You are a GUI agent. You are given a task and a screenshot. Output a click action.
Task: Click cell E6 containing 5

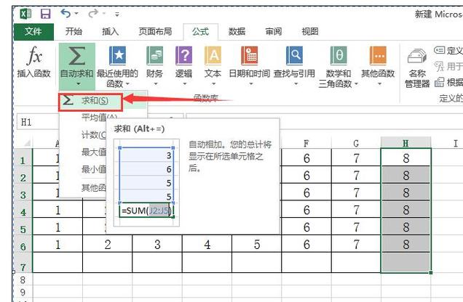pos(257,245)
